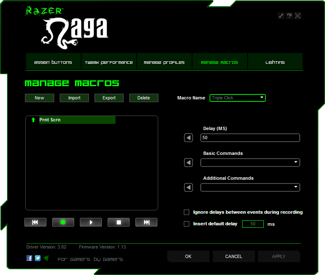
Task: Open the wrench settings icon
Action: 281,16
